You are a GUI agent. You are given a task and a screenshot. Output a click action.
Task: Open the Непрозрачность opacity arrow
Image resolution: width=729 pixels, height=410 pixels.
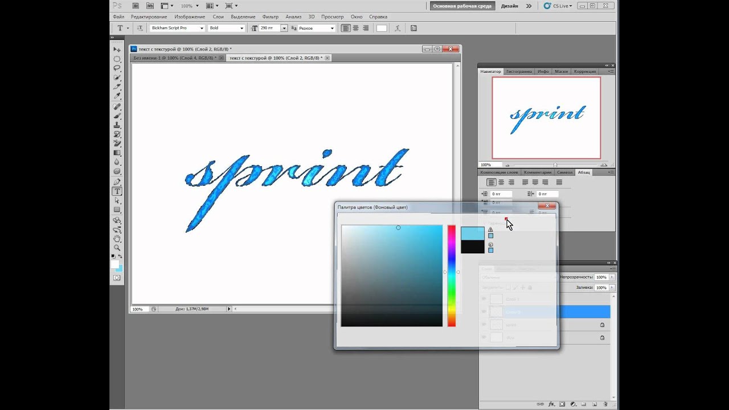click(612, 277)
